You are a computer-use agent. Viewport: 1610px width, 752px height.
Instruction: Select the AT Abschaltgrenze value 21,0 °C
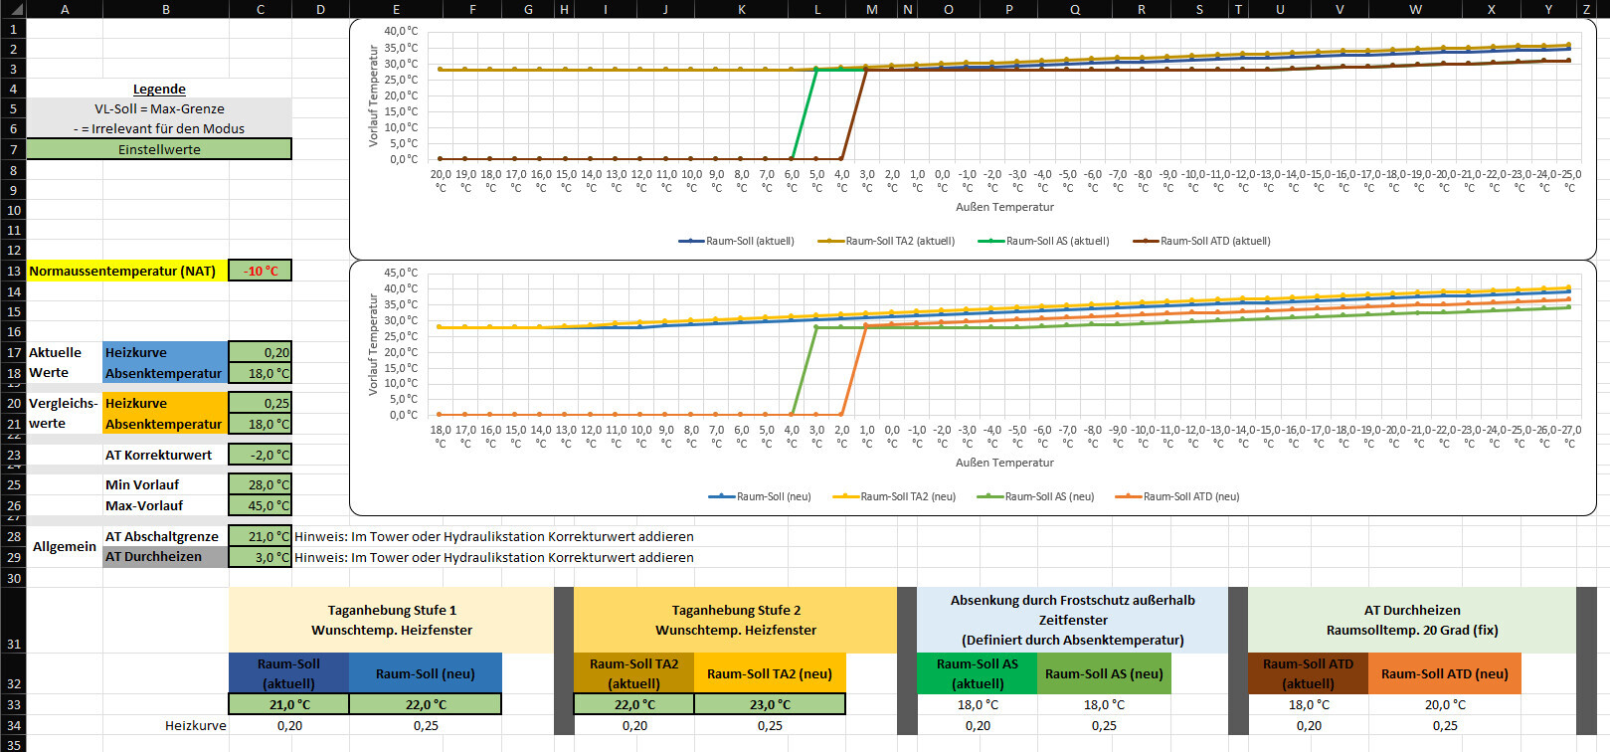coord(260,536)
